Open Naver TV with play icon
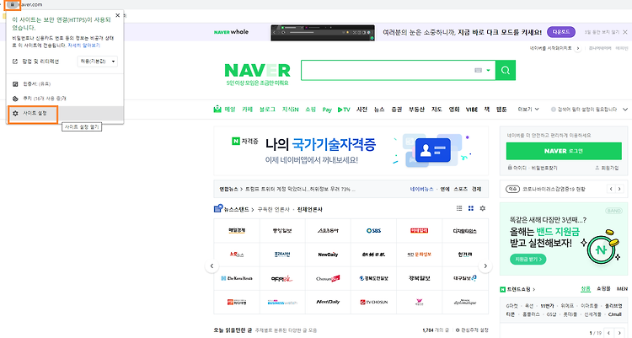This screenshot has height=338, width=632. 344,110
